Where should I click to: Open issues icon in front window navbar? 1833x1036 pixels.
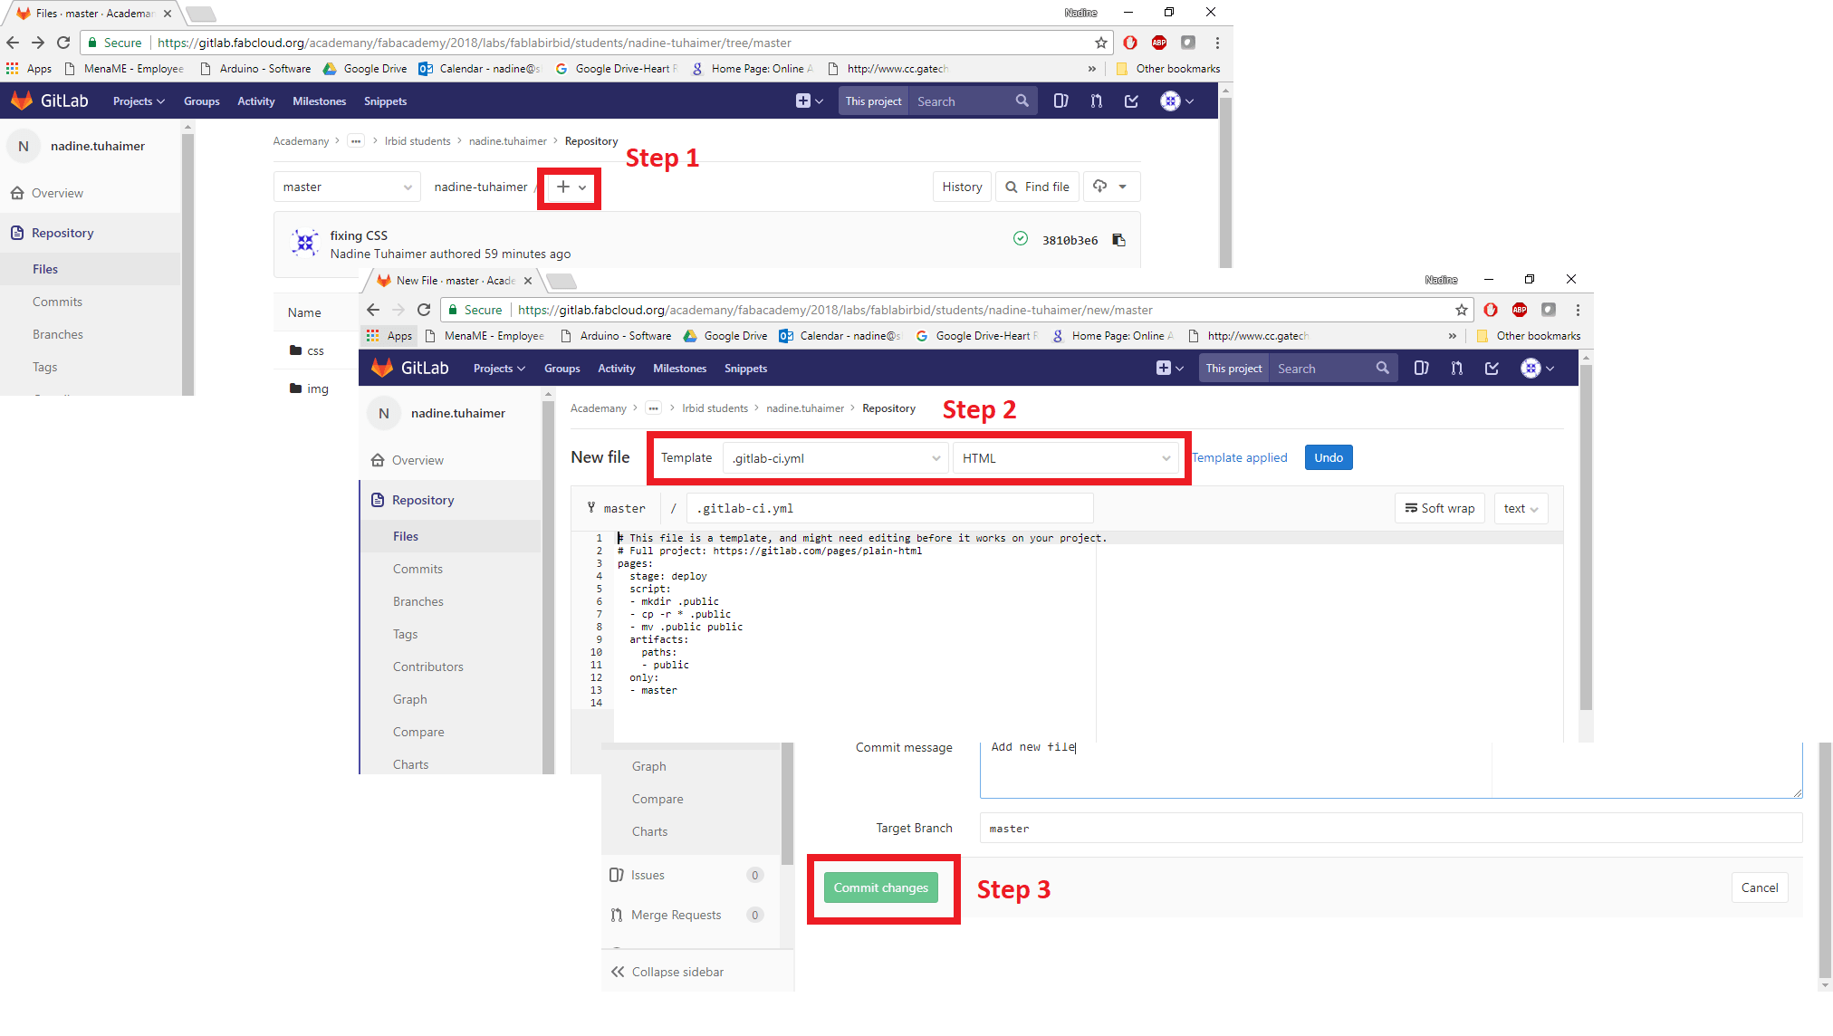pos(1421,369)
